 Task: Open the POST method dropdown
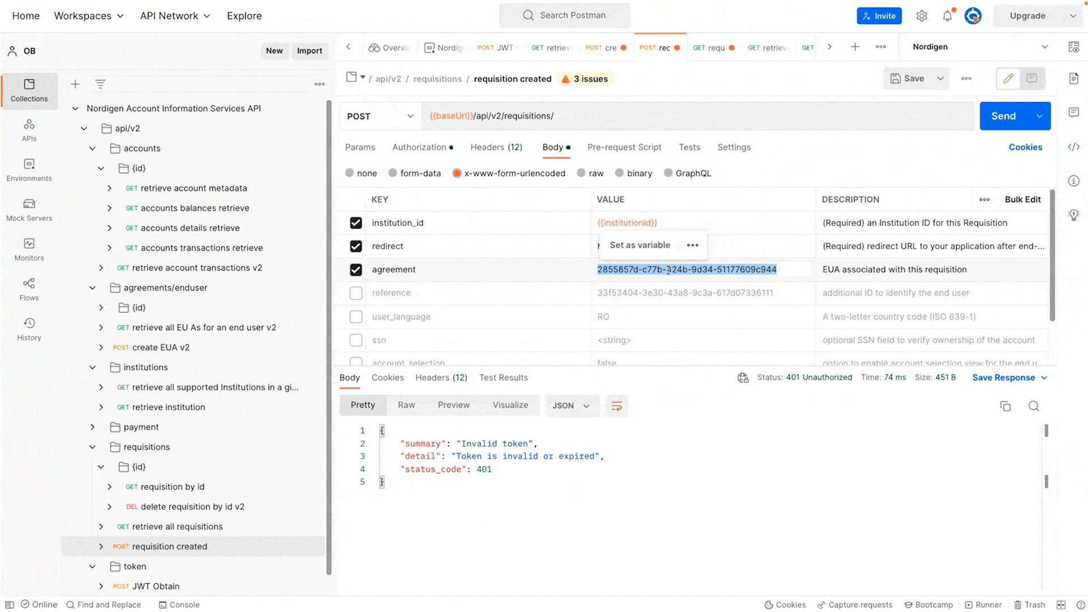380,116
